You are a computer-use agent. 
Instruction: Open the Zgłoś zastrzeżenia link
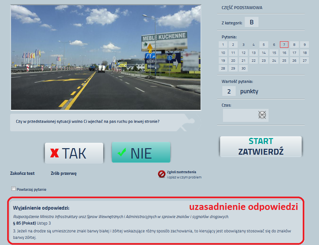(x=181, y=172)
